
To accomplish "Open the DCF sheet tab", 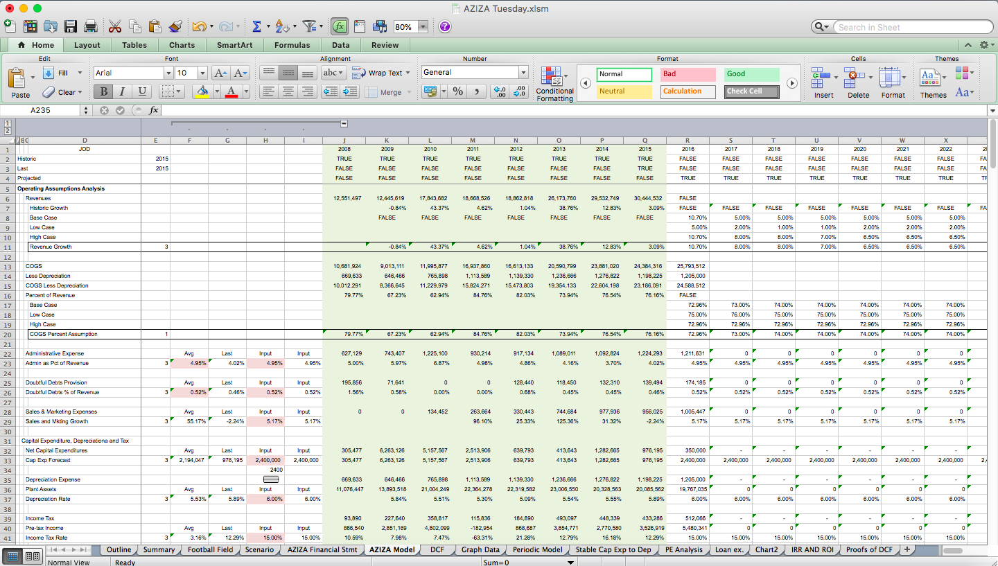I will click(437, 549).
